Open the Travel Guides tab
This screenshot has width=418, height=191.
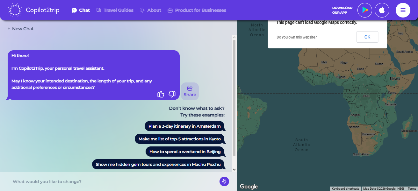115,10
